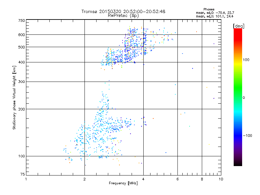Click the plot title 'Tromsø 20150320 20:52:00-20:52:48'

tap(123, 11)
